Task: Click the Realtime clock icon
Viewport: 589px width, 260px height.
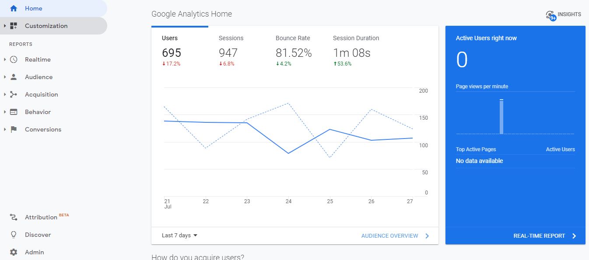Action: 14,59
